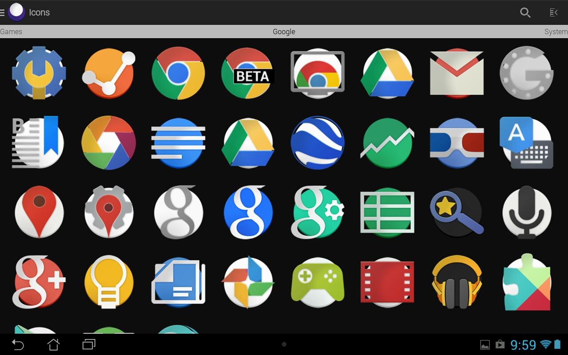Choose the gray Google g icon
The image size is (568, 355).
click(x=178, y=212)
